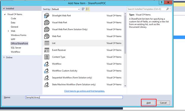
Task: Select the General category
Action: point(15,27)
